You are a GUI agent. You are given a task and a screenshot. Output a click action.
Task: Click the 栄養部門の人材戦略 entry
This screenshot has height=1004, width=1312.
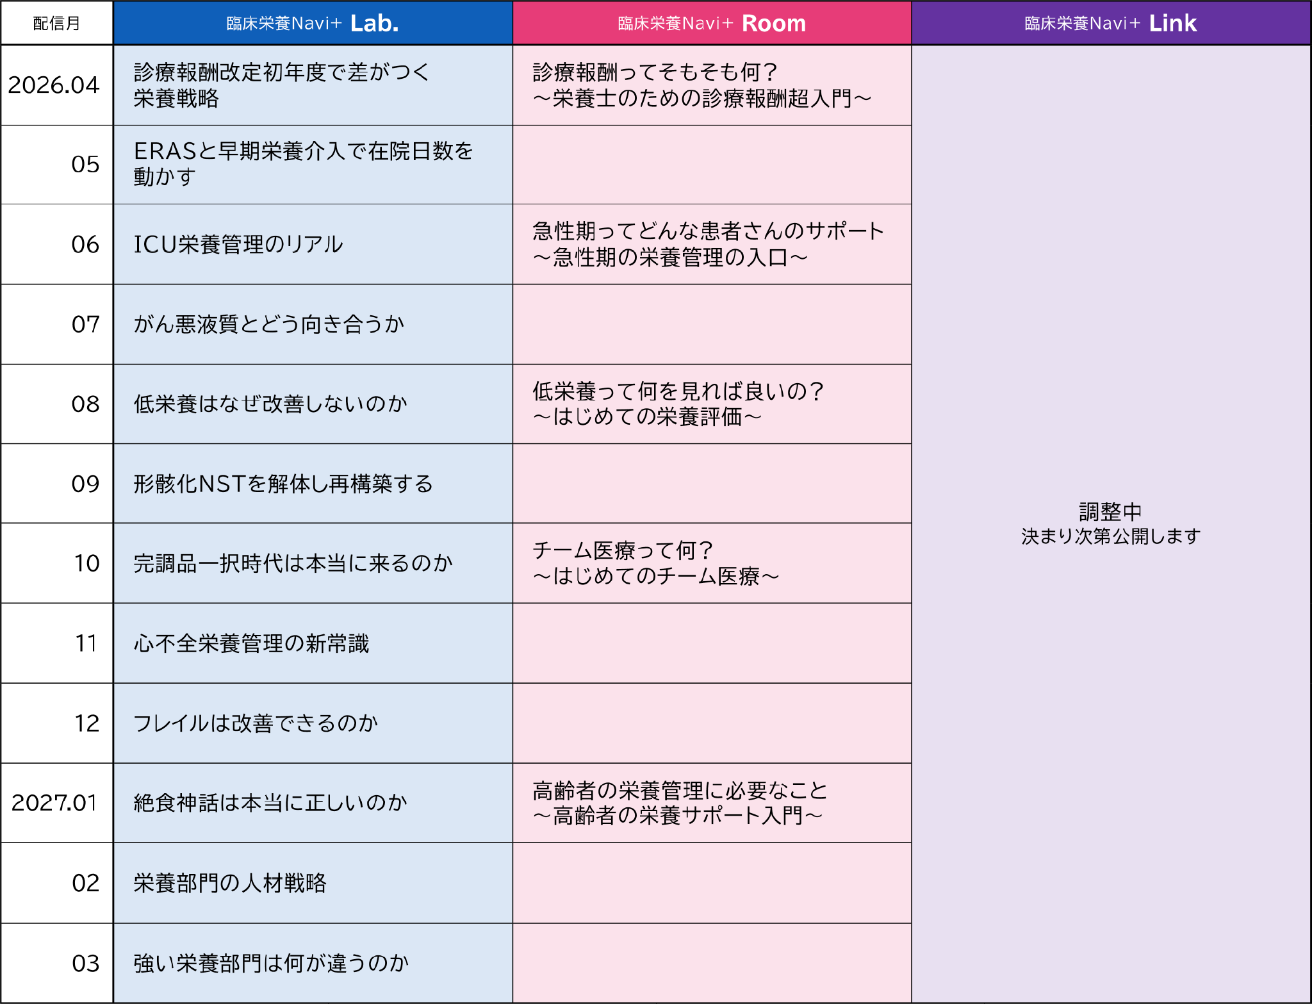230,883
